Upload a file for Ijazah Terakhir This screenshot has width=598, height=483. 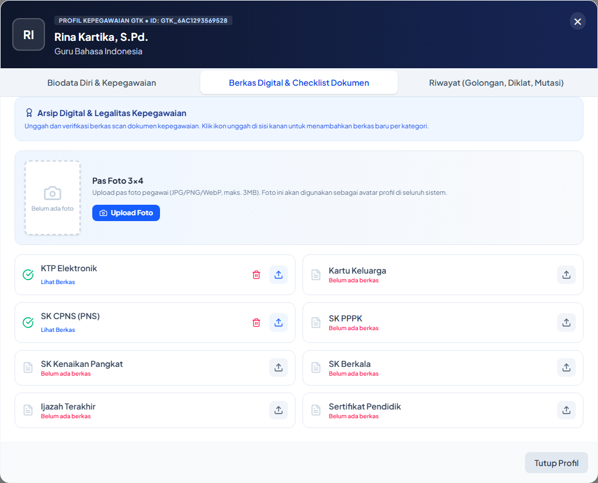[279, 410]
